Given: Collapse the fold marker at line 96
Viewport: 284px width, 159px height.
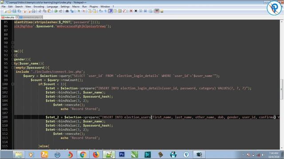Looking at the screenshot, I should pyautogui.click(x=12, y=68).
